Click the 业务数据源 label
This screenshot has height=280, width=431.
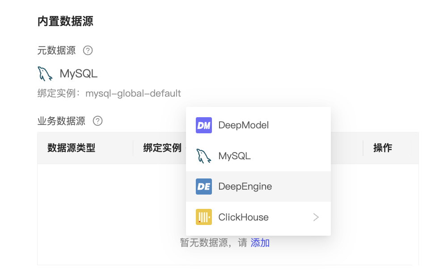pos(61,121)
